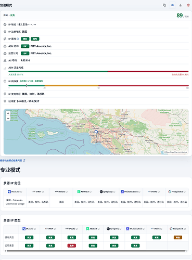Click info icon beside IPData in 定位 table

click(x=67, y=192)
